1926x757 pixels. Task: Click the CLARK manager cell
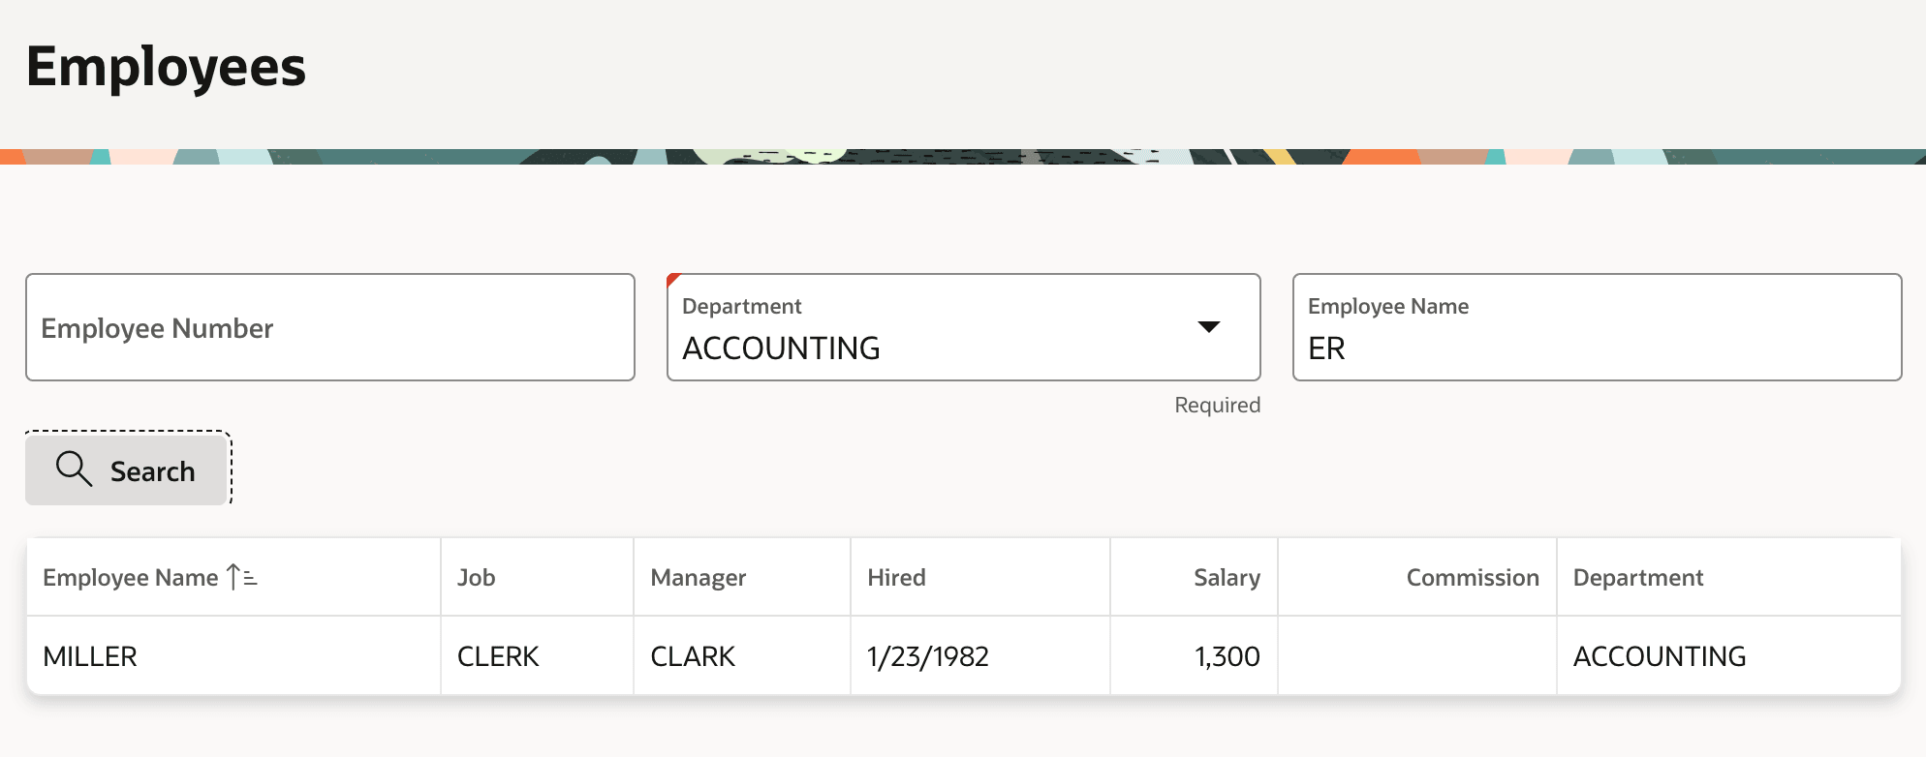(x=742, y=656)
